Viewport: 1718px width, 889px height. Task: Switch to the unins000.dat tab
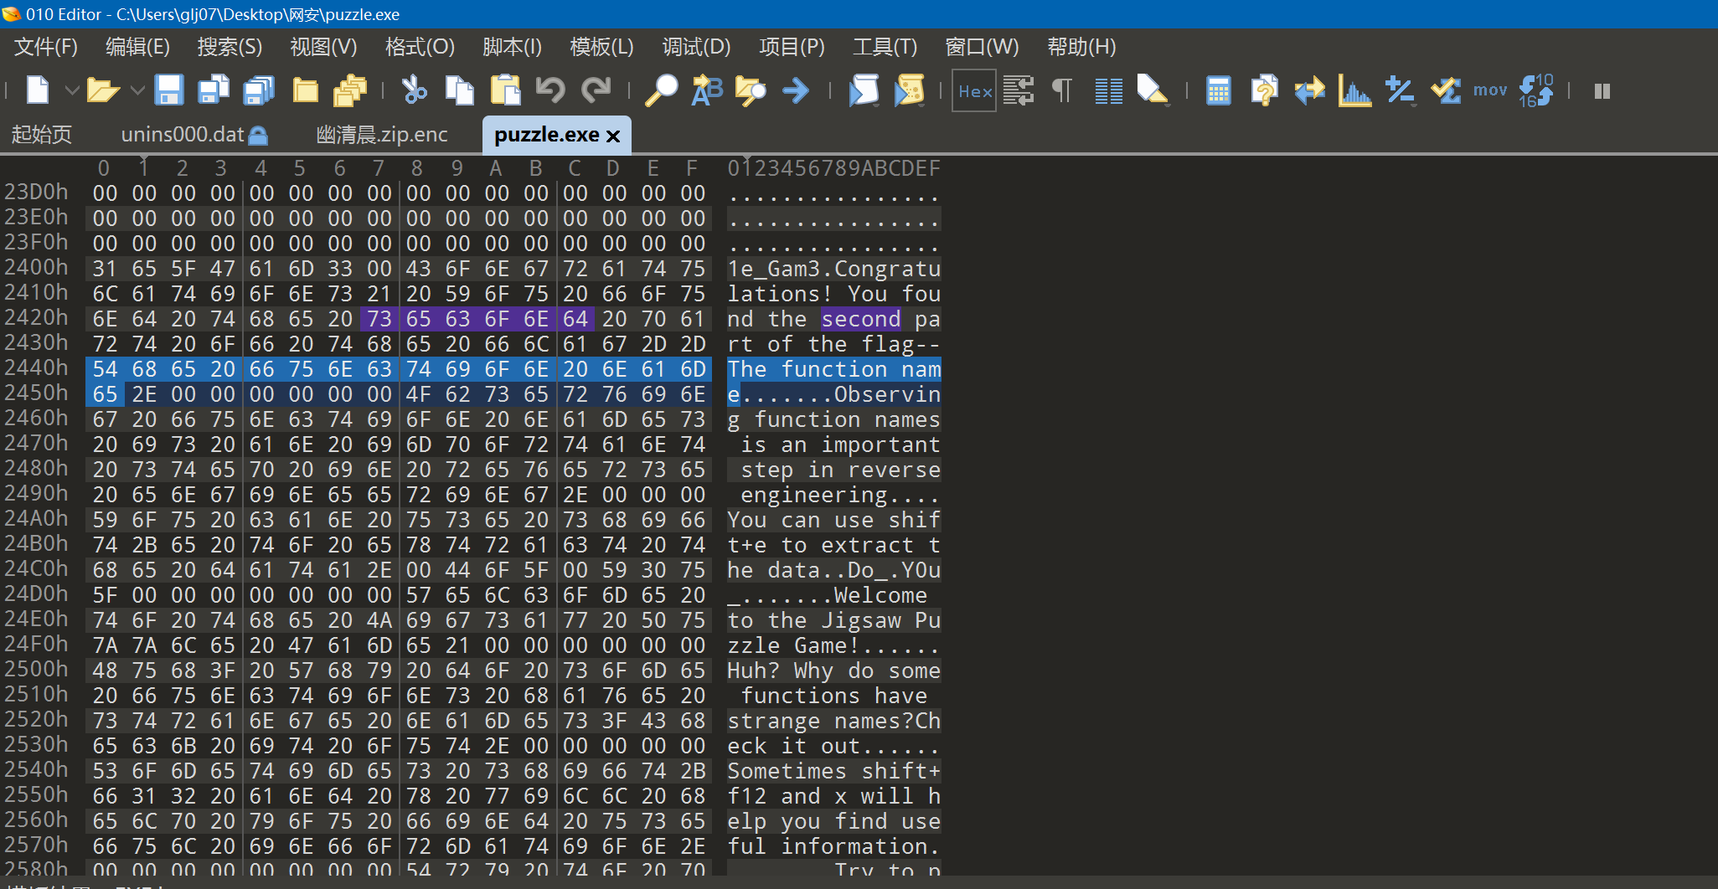coord(183,135)
